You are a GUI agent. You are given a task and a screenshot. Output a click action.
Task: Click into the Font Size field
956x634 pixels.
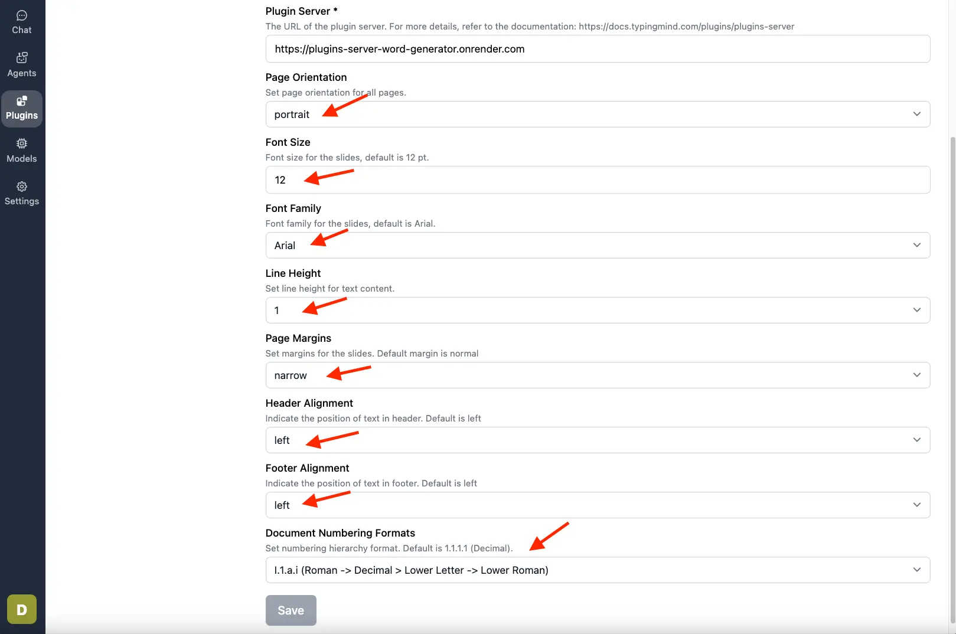pos(598,179)
